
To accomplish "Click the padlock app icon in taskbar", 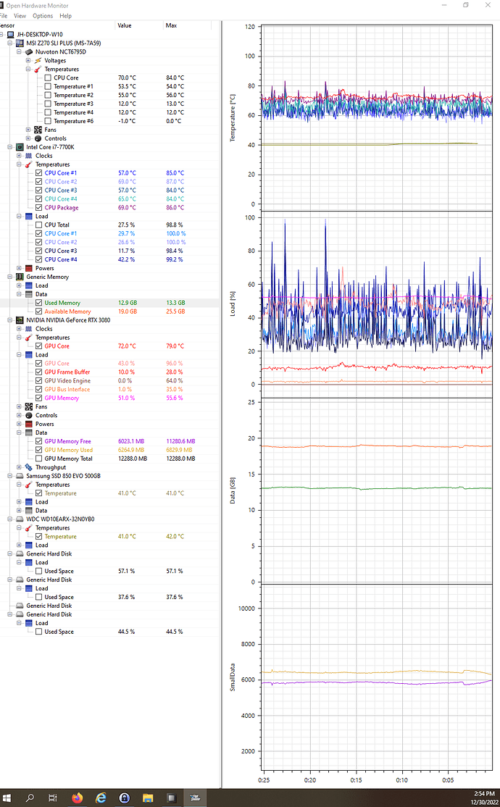I will [124, 798].
